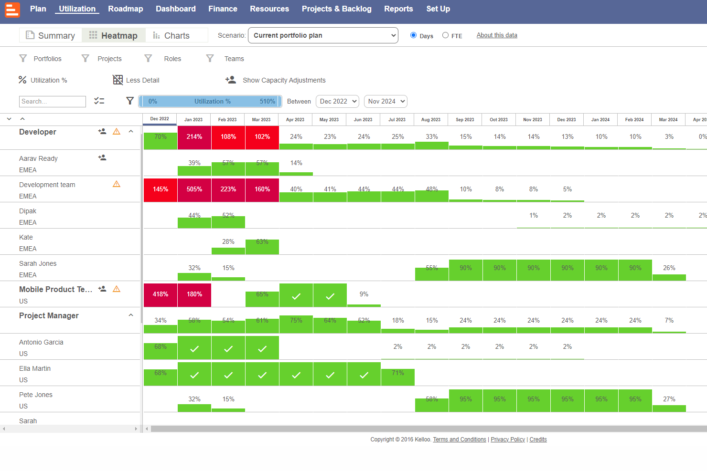Open the Portfolios filter funnel
Viewport: 707px width, 471px height.
pos(23,58)
